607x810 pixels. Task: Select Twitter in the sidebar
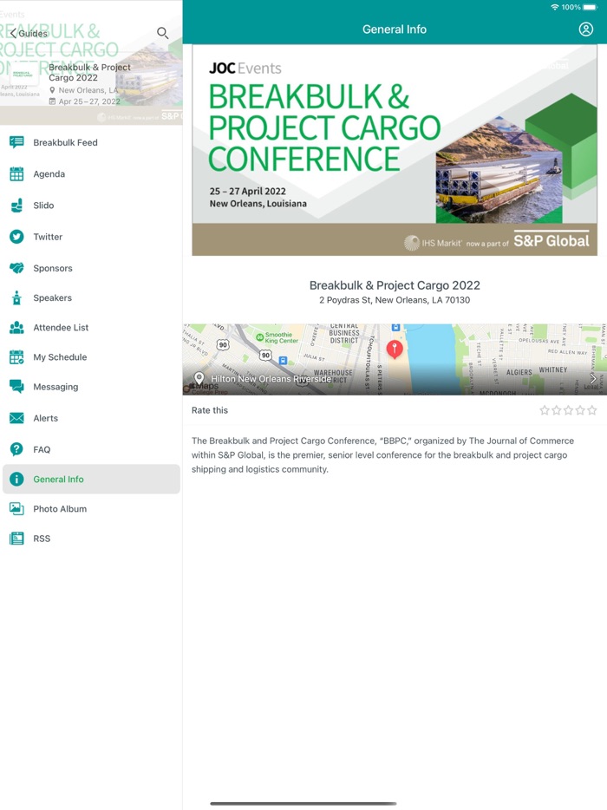point(91,237)
